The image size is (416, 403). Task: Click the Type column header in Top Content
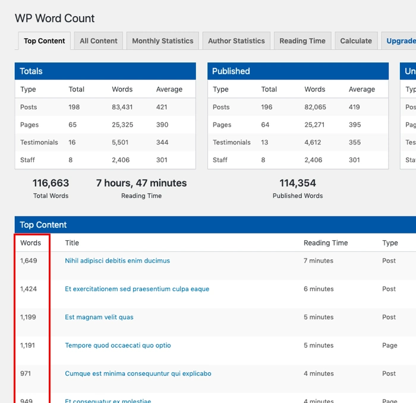(390, 243)
